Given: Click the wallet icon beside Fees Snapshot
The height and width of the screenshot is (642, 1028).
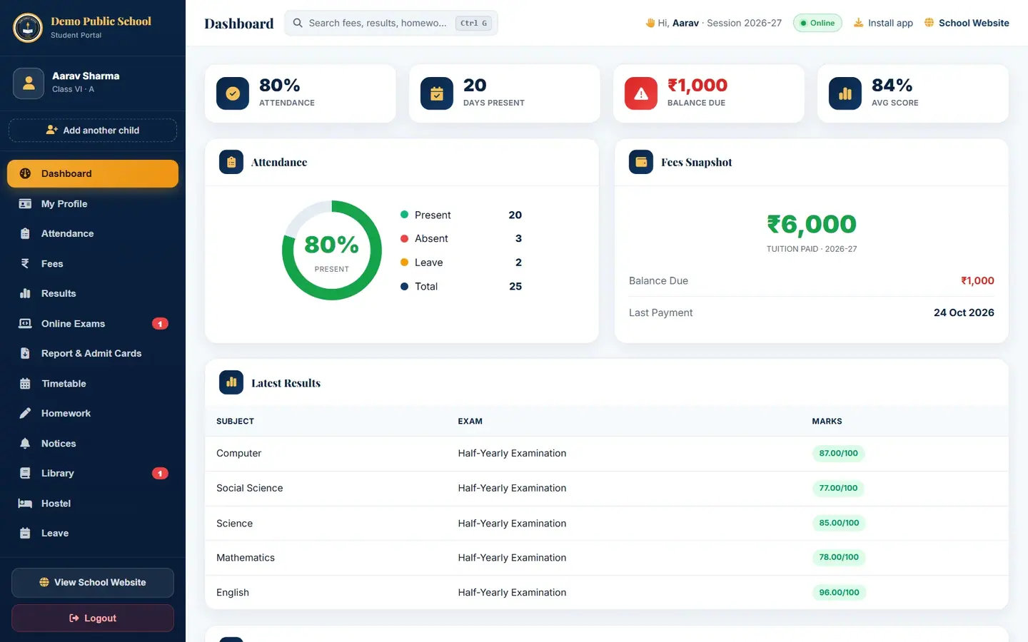Looking at the screenshot, I should 641,163.
